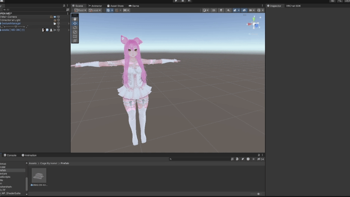Open the GestureManager prefab arrow
350x197 pixels.
click(x=68, y=24)
